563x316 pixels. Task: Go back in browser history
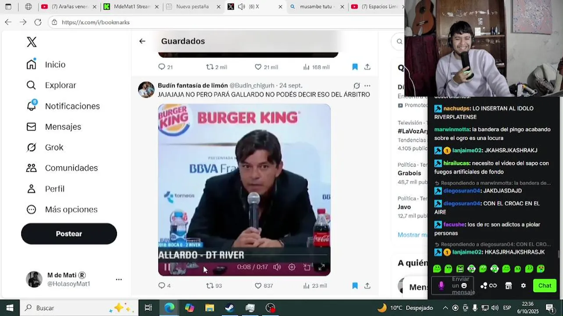[x=8, y=22]
